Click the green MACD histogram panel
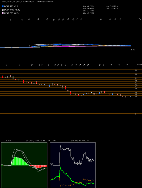The height and width of the screenshot is (188, 142). (x=24, y=165)
